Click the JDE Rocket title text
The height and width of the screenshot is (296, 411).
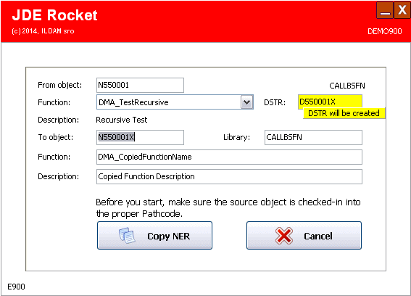(x=55, y=15)
